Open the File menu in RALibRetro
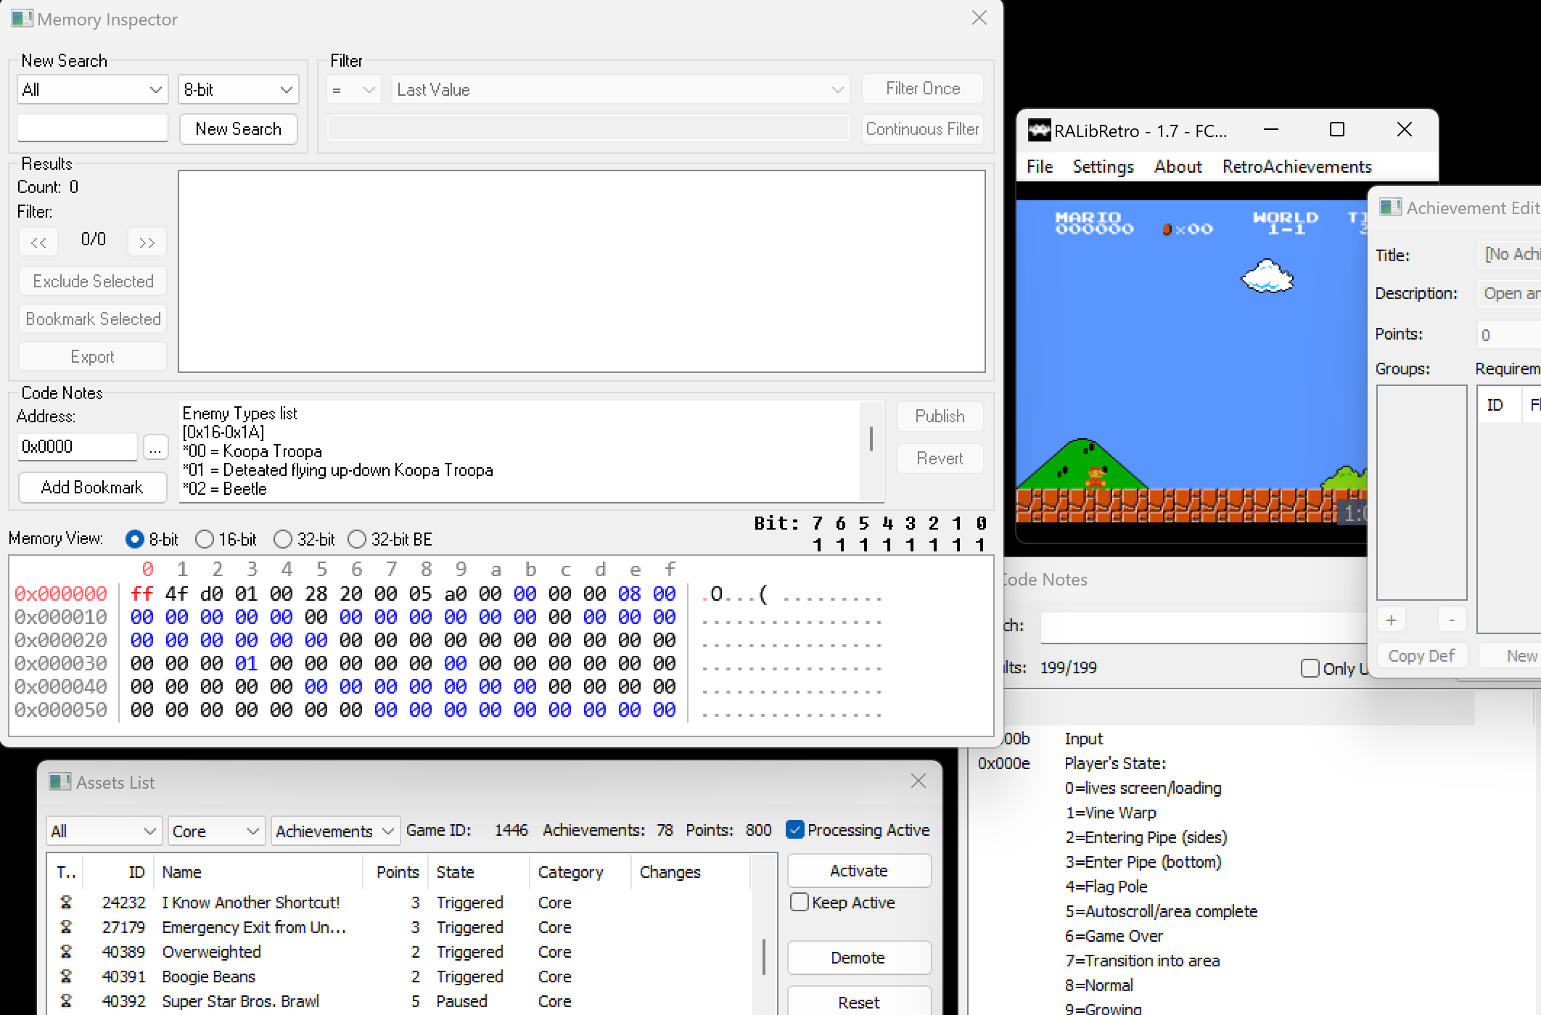The height and width of the screenshot is (1015, 1541). 1040,166
